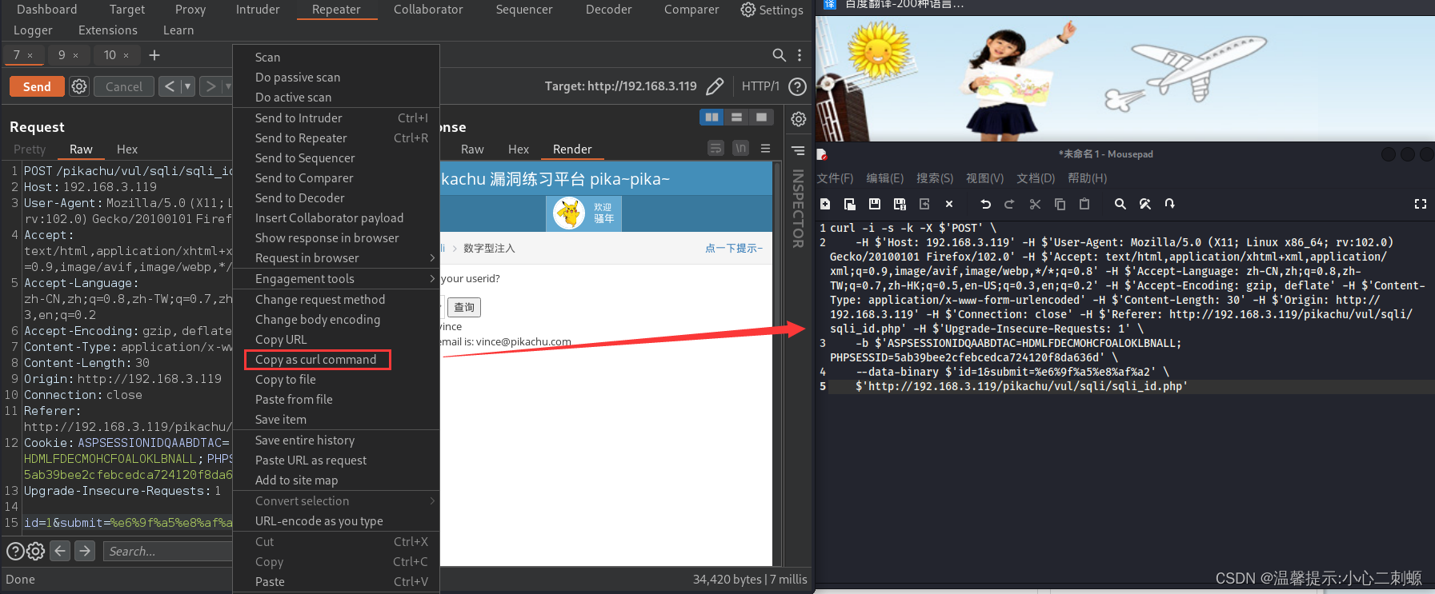Expand Engagement tools submenu
Viewport: 1435px width, 594px height.
click(x=336, y=279)
